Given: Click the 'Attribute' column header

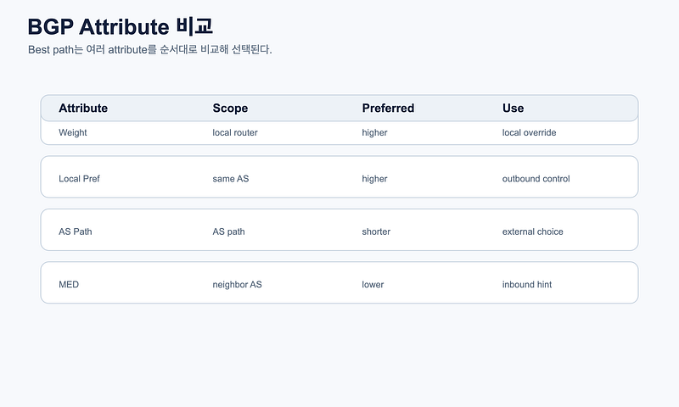Looking at the screenshot, I should tap(83, 109).
